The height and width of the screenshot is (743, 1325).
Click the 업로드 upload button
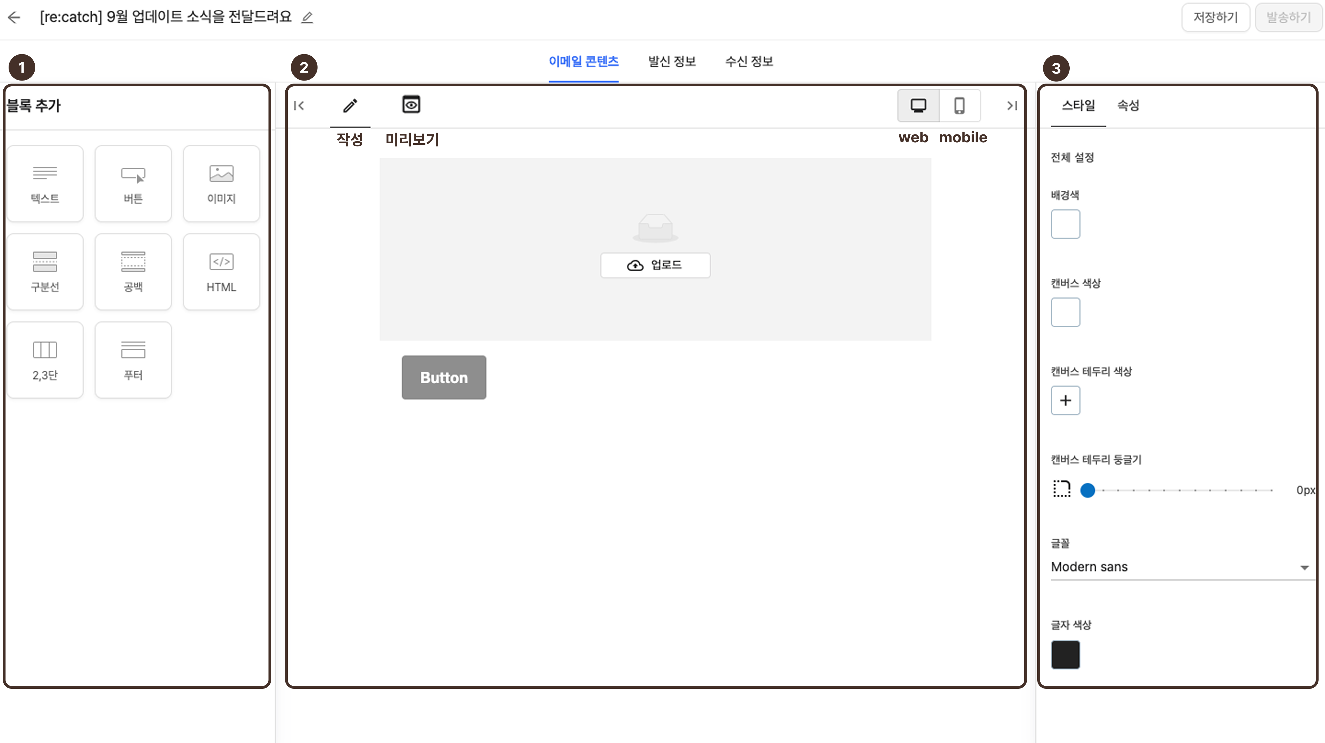click(655, 265)
